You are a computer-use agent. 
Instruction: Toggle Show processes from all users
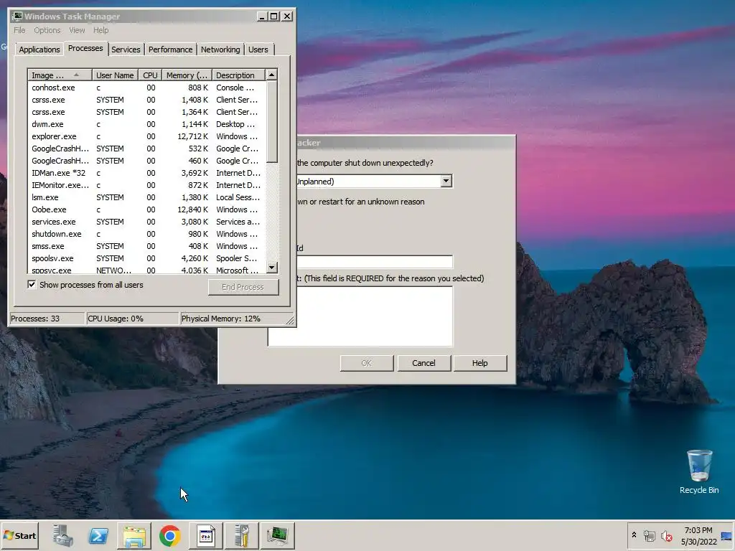tap(32, 284)
